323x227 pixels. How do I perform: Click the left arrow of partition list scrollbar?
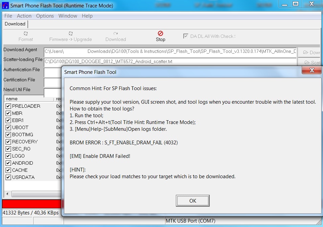click(7, 194)
